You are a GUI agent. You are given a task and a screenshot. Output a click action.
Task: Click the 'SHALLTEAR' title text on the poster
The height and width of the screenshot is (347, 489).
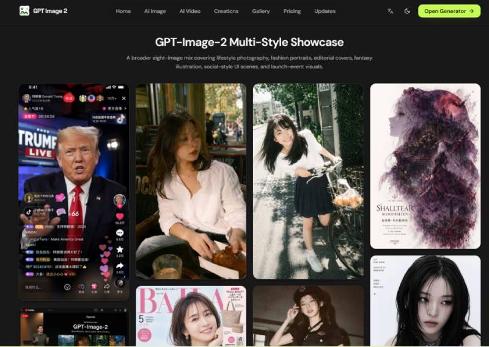[x=395, y=208]
